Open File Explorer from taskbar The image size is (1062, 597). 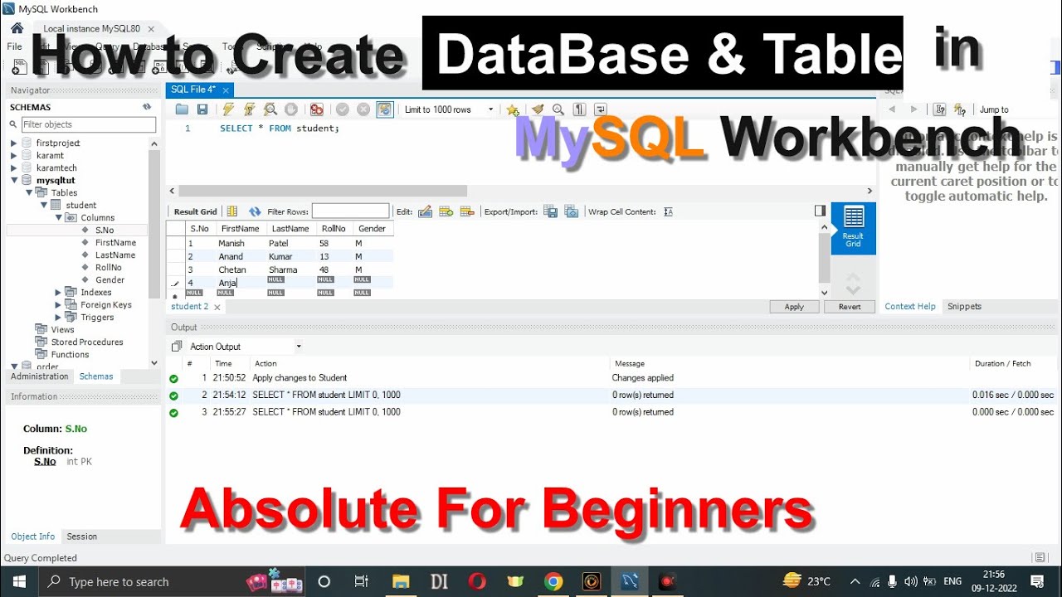click(x=401, y=582)
